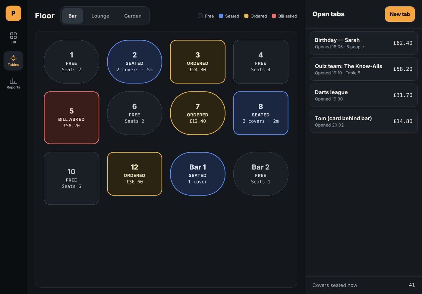Open the Quiz team: The Know-Alls tab
The image size is (422, 294).
click(364, 69)
